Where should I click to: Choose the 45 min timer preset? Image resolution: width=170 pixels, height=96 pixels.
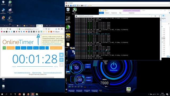pos(42,48)
